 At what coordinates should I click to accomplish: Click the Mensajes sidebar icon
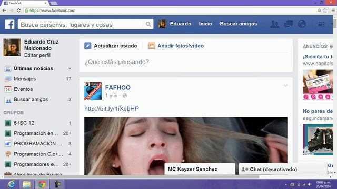tap(8, 79)
